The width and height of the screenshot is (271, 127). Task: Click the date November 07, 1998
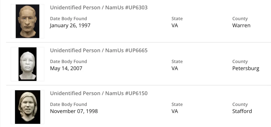point(74,111)
